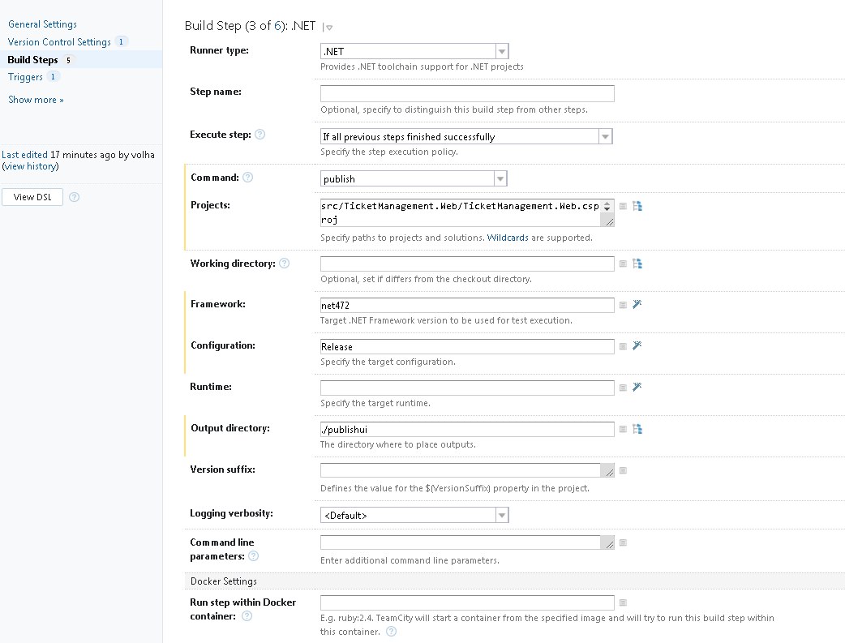Open the Logging verbosity dropdown
The width and height of the screenshot is (845, 643).
[414, 515]
